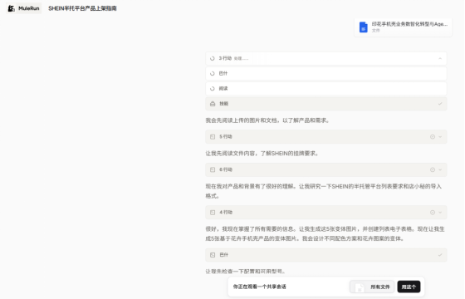
Task: Click the spinner icon beside 3 行动
Action: [213, 58]
